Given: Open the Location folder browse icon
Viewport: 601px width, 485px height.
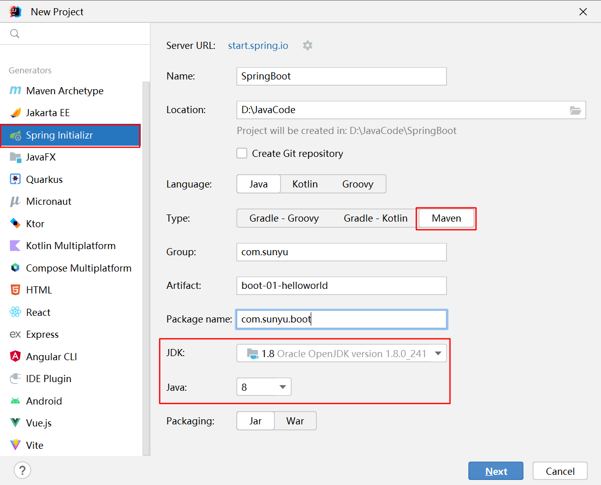Looking at the screenshot, I should (x=575, y=110).
